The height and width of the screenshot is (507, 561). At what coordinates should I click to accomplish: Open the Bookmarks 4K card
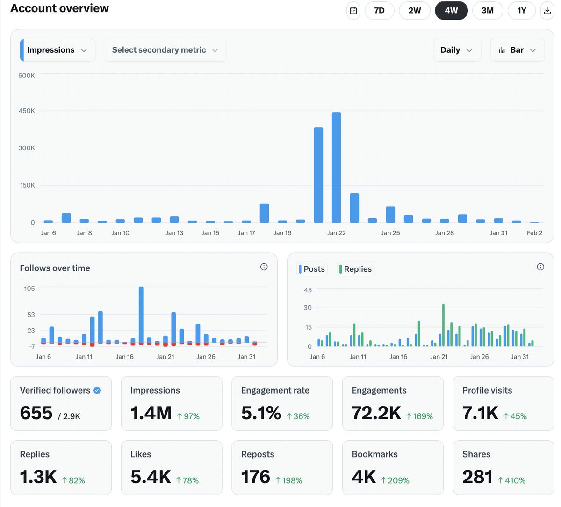click(x=393, y=468)
